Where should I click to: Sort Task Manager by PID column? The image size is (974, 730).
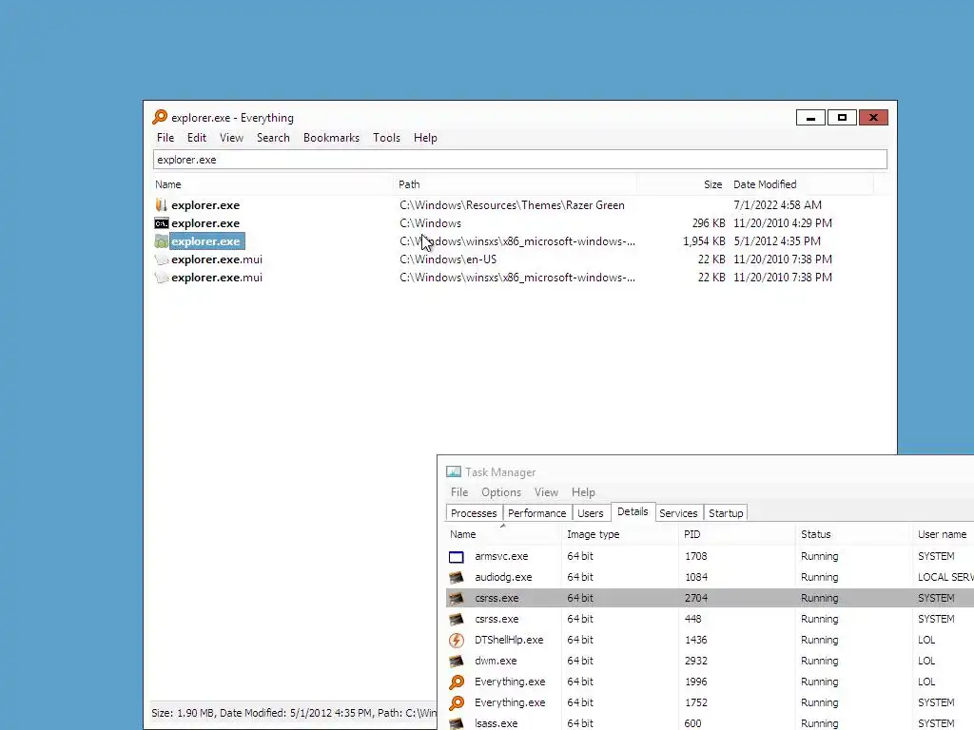[x=737, y=534]
